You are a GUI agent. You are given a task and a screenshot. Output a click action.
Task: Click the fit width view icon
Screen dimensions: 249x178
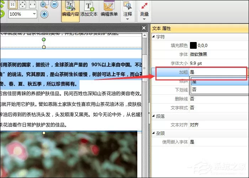[x=33, y=4]
